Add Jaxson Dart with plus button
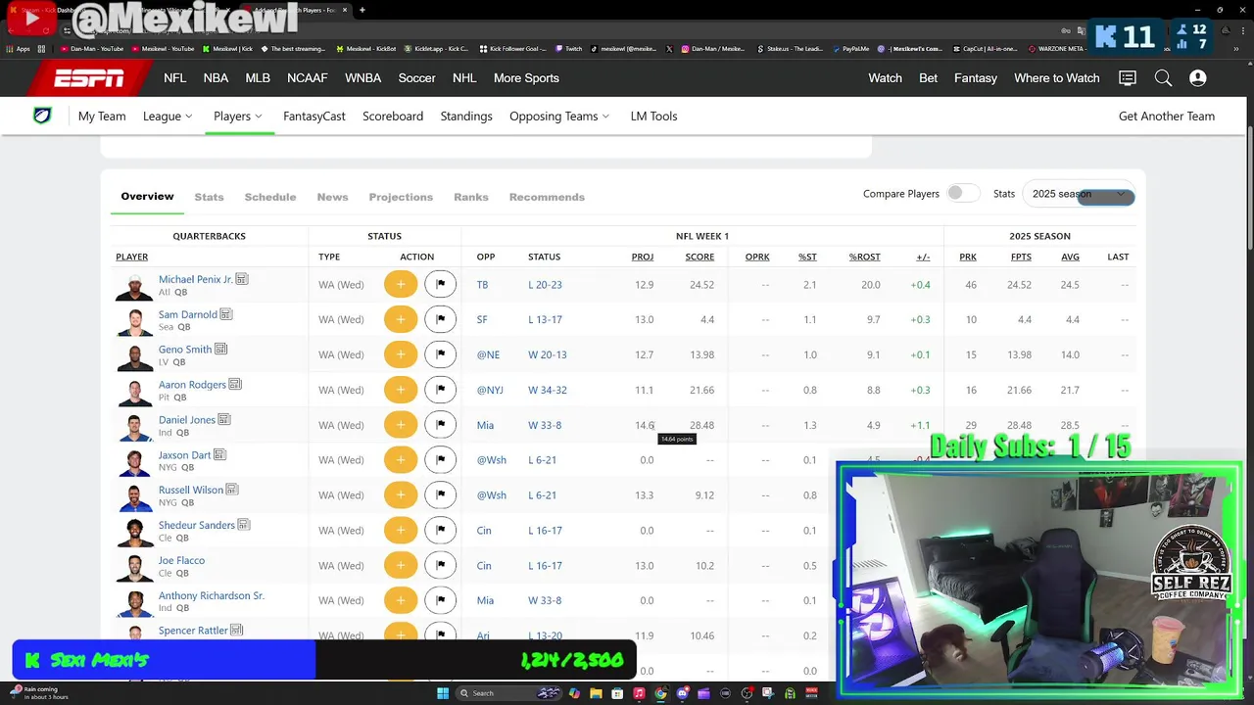 (x=401, y=460)
